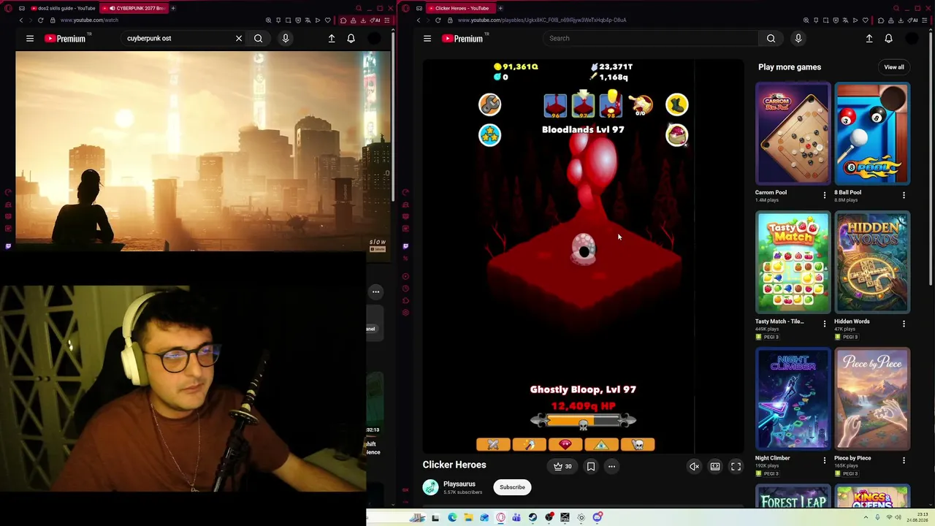Image resolution: width=935 pixels, height=526 pixels.
Task: Switch to 'dos2 skills guide - YouTube' tab
Action: pyautogui.click(x=64, y=8)
